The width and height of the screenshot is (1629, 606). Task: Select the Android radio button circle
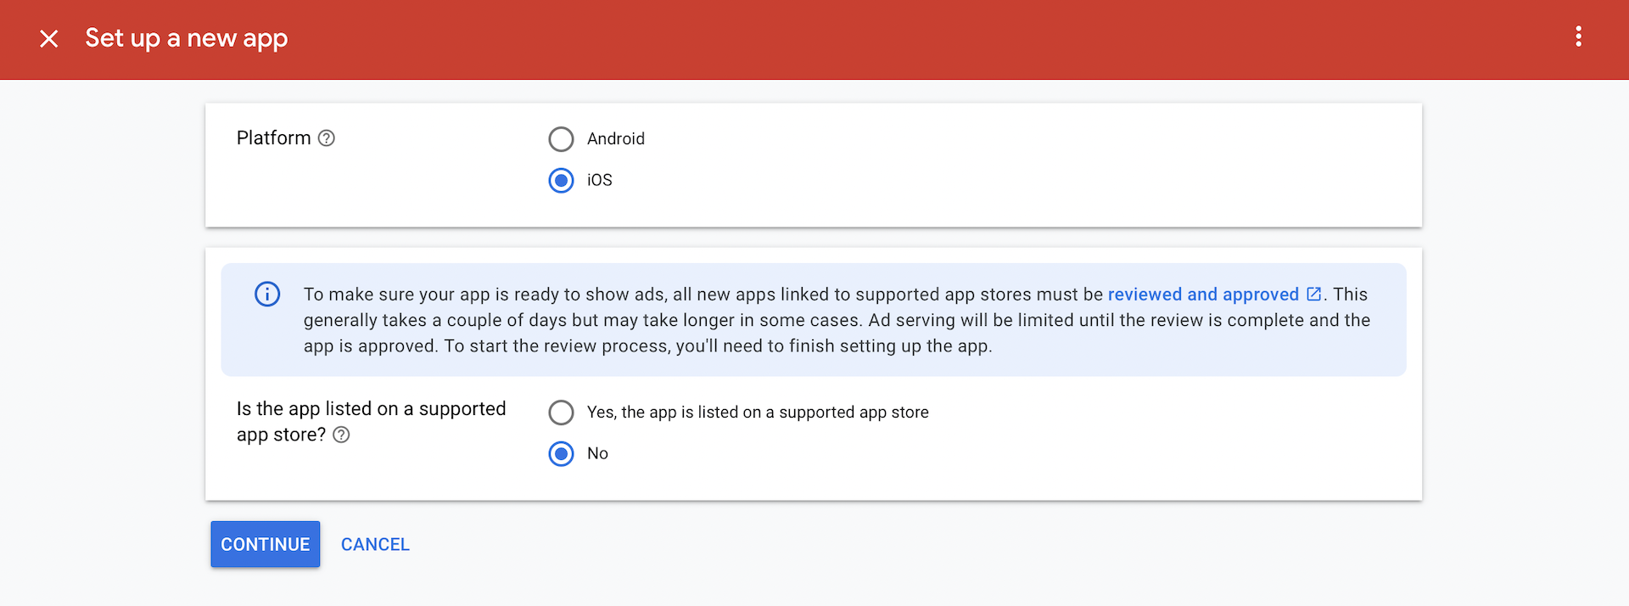click(561, 139)
